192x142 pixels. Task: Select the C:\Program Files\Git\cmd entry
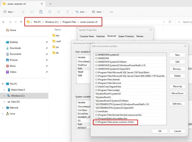[x=130, y=83]
